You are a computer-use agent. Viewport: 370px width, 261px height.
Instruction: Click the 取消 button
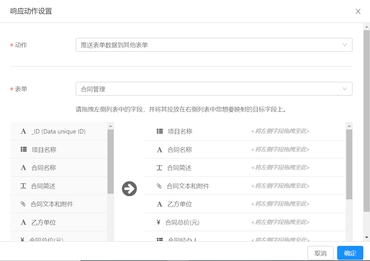click(x=320, y=253)
